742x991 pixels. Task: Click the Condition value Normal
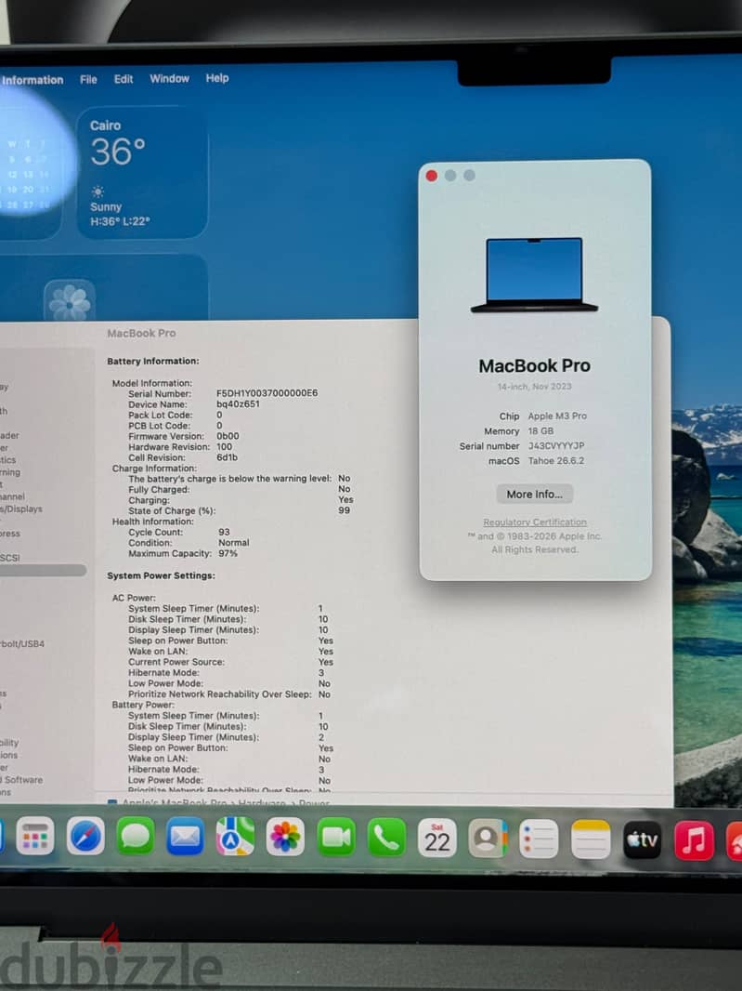234,542
